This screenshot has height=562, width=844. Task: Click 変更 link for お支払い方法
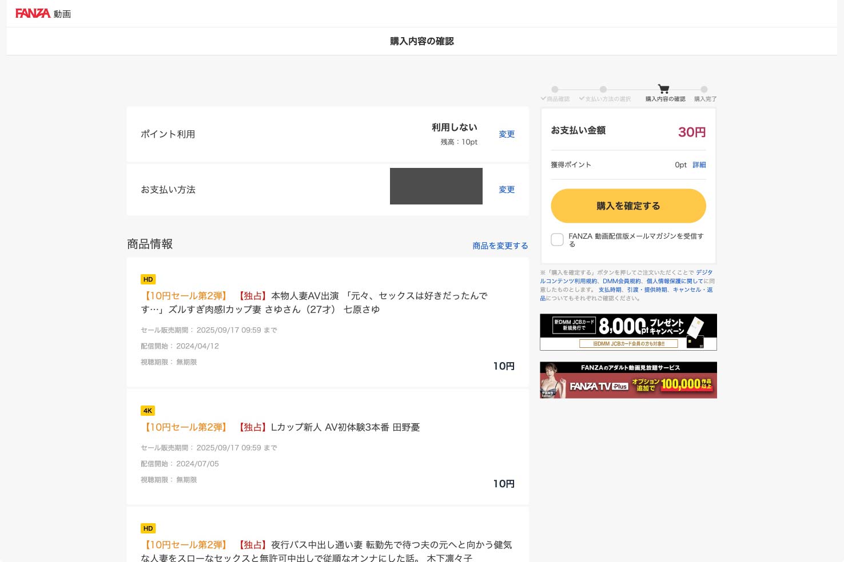pos(507,190)
